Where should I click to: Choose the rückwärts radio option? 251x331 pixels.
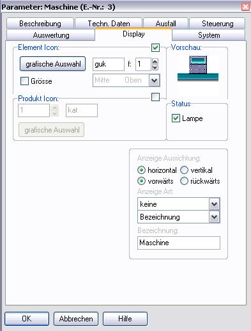point(184,181)
